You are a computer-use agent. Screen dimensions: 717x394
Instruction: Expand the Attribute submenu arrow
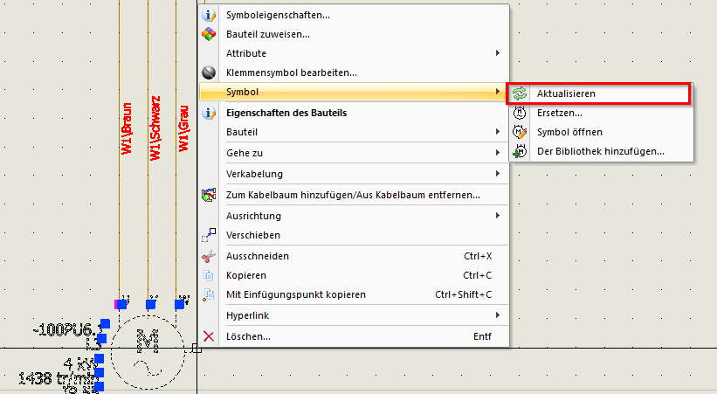(x=497, y=53)
